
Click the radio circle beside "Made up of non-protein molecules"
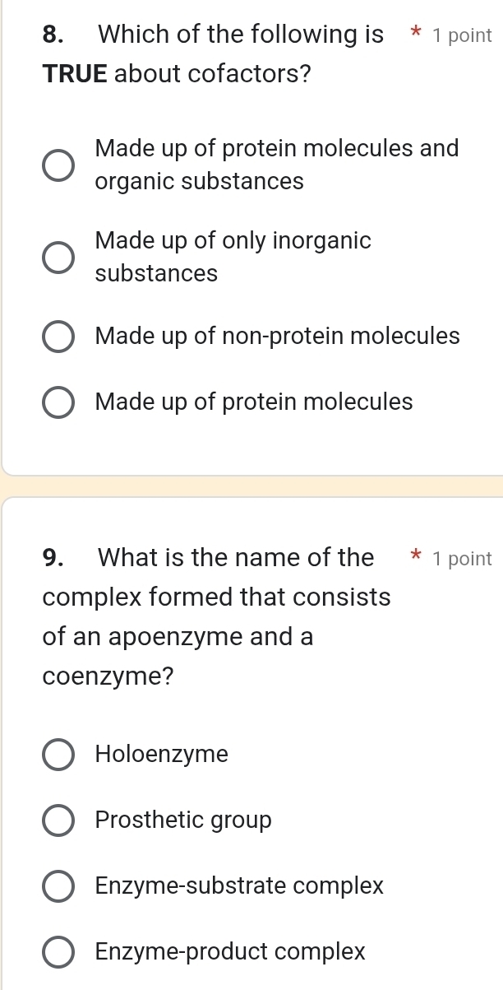point(58,336)
